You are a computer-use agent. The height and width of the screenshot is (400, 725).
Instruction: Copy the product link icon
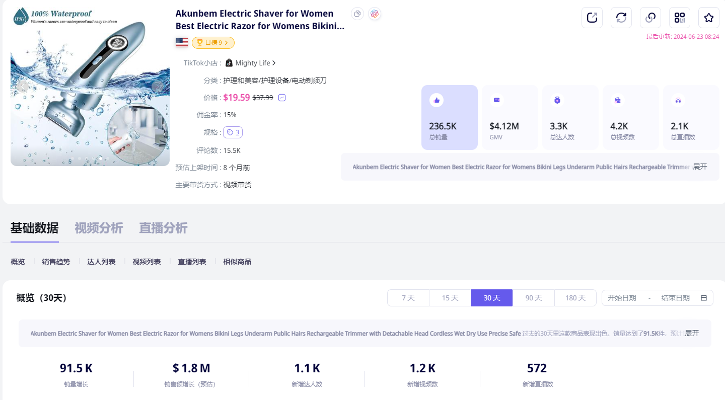coord(650,18)
